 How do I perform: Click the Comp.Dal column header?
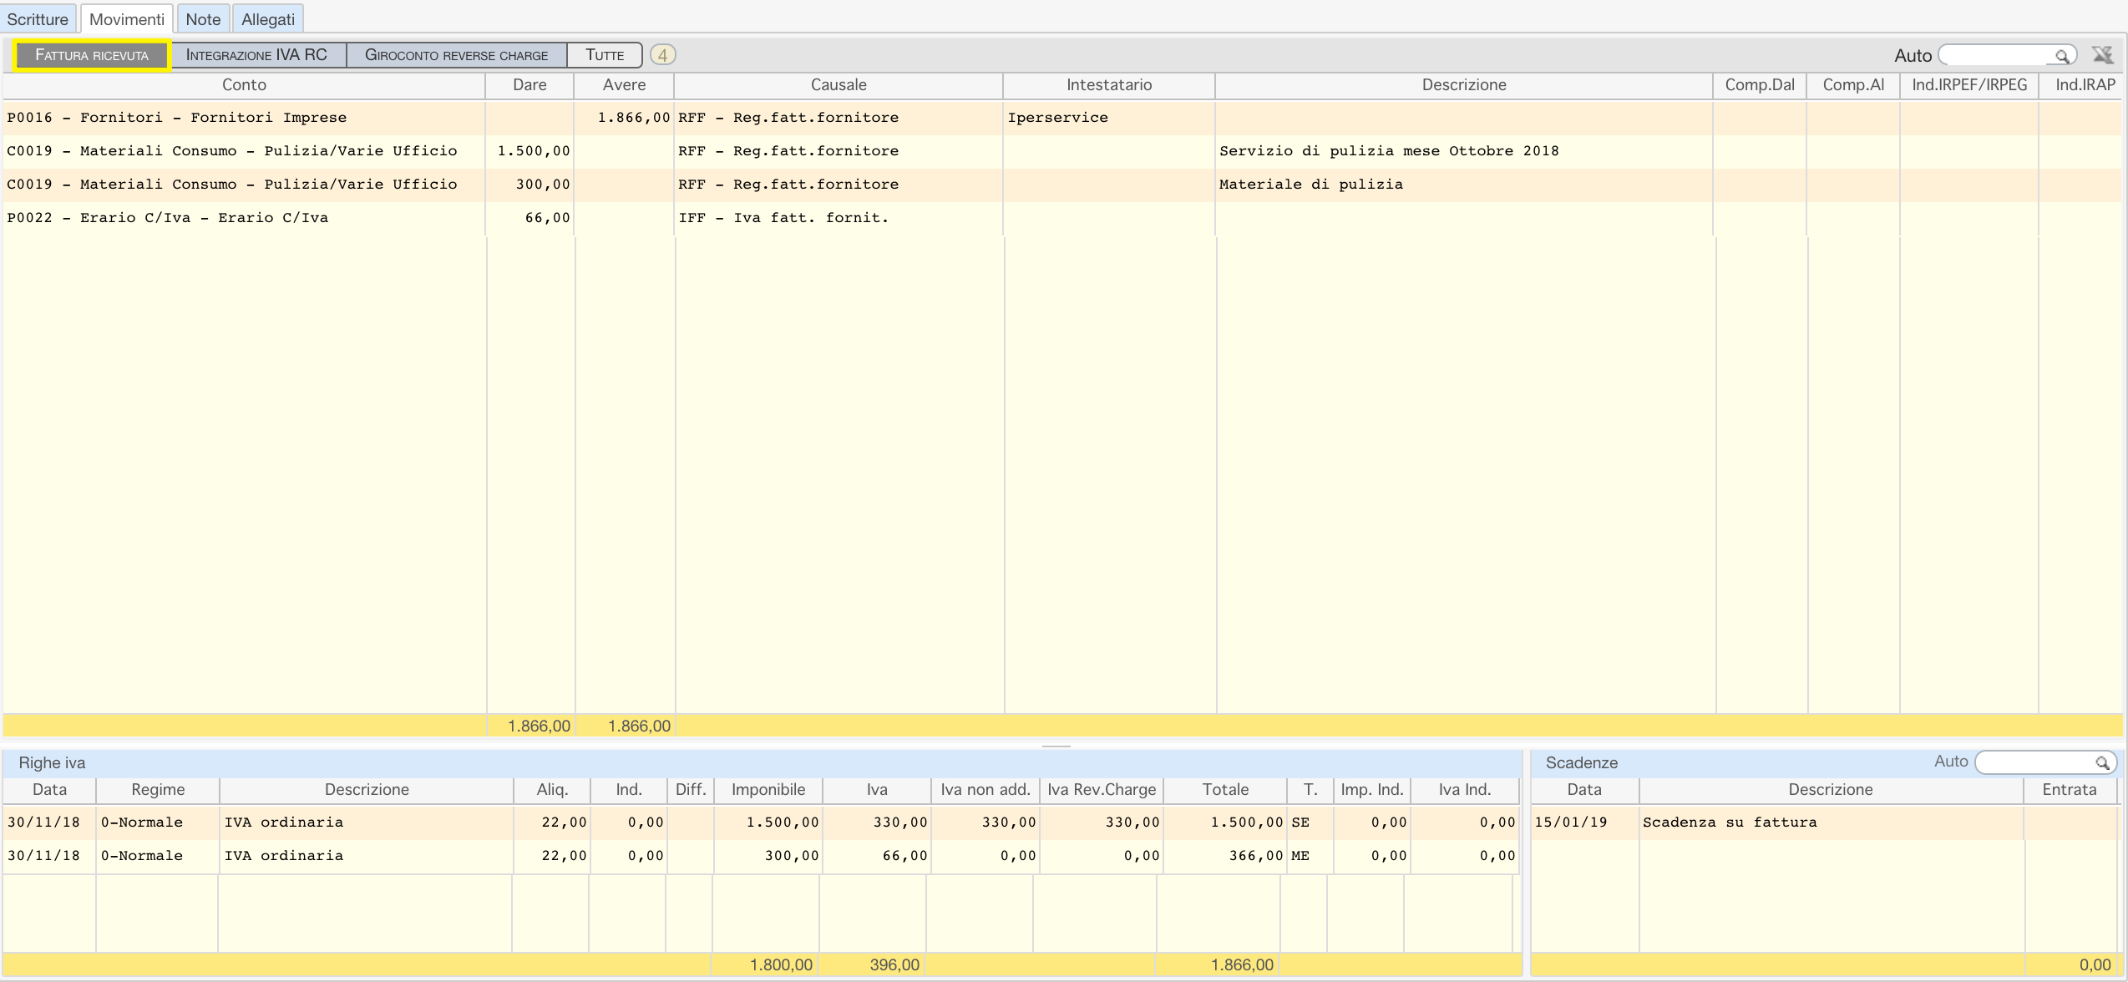point(1760,85)
